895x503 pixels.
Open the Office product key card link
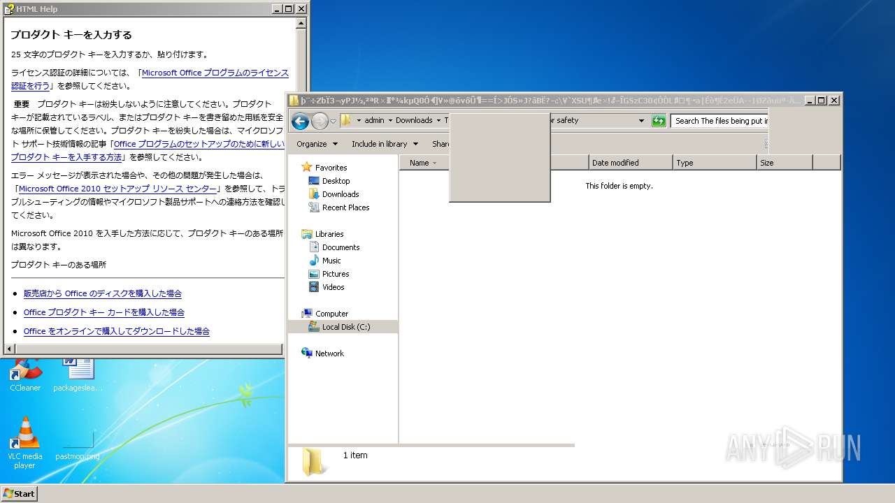point(104,312)
